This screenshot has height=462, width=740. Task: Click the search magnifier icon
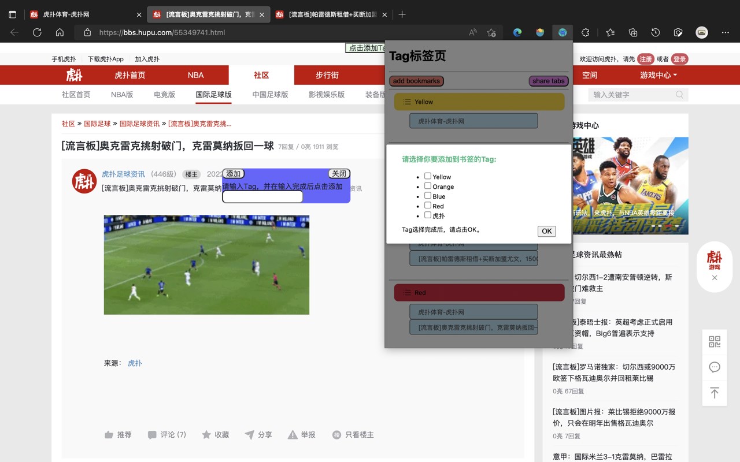tap(679, 95)
